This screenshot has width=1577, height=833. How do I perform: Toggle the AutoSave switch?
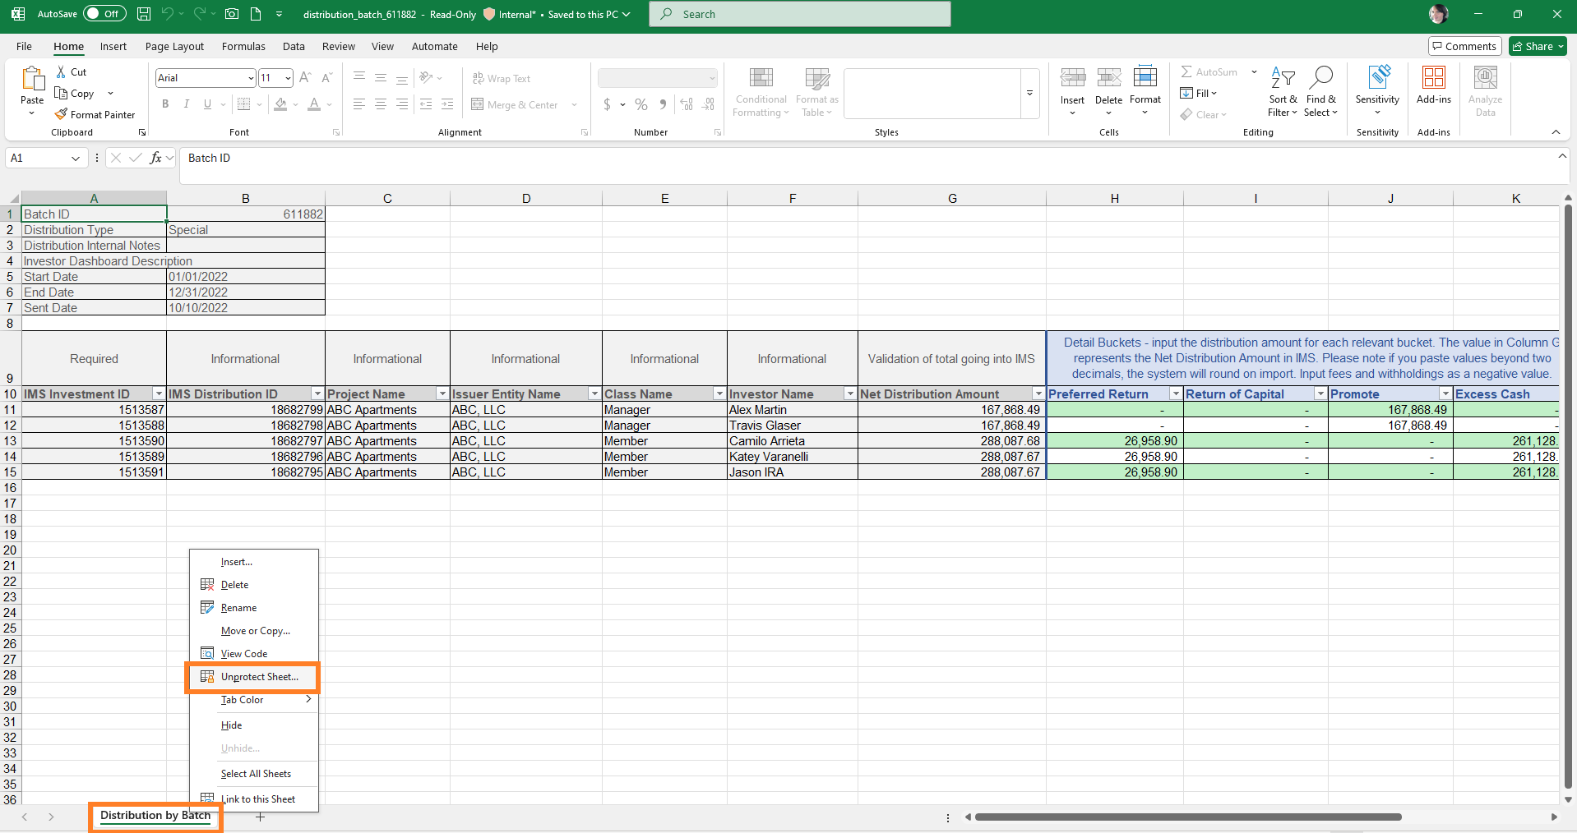pyautogui.click(x=104, y=14)
